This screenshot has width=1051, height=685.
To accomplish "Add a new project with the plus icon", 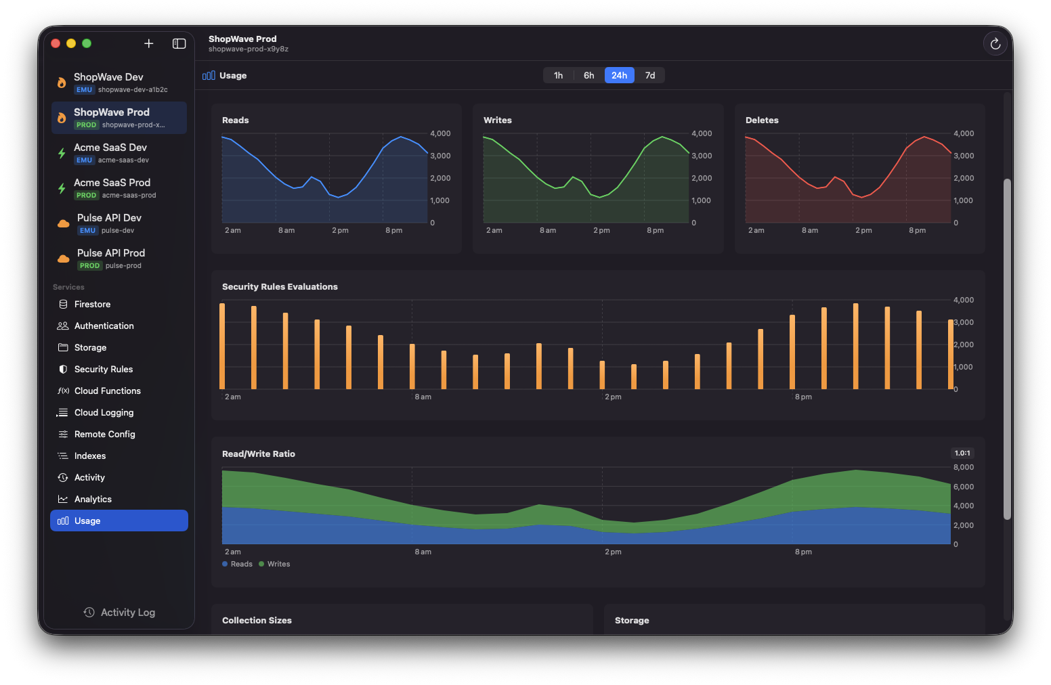I will [148, 43].
